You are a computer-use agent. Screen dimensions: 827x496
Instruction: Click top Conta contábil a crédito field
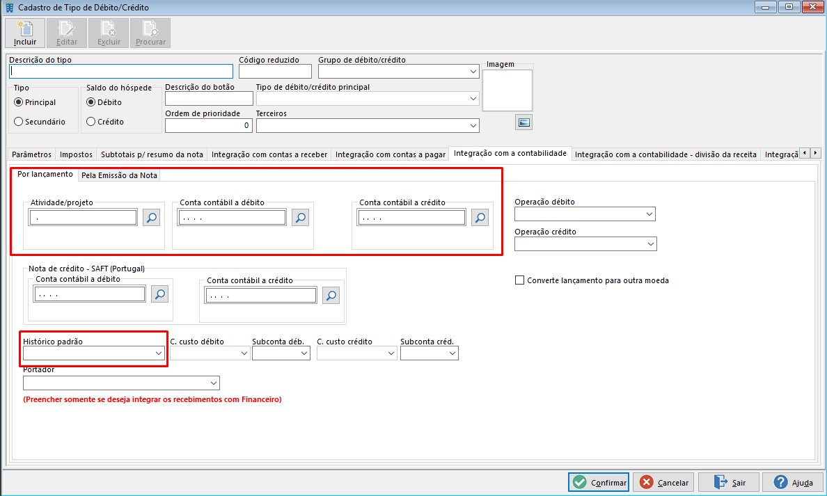[x=411, y=217]
